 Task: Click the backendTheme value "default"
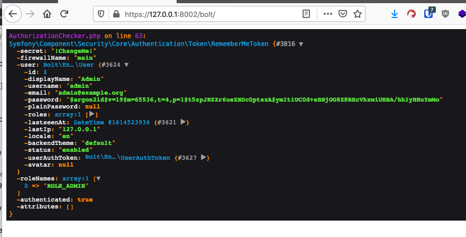coord(98,143)
